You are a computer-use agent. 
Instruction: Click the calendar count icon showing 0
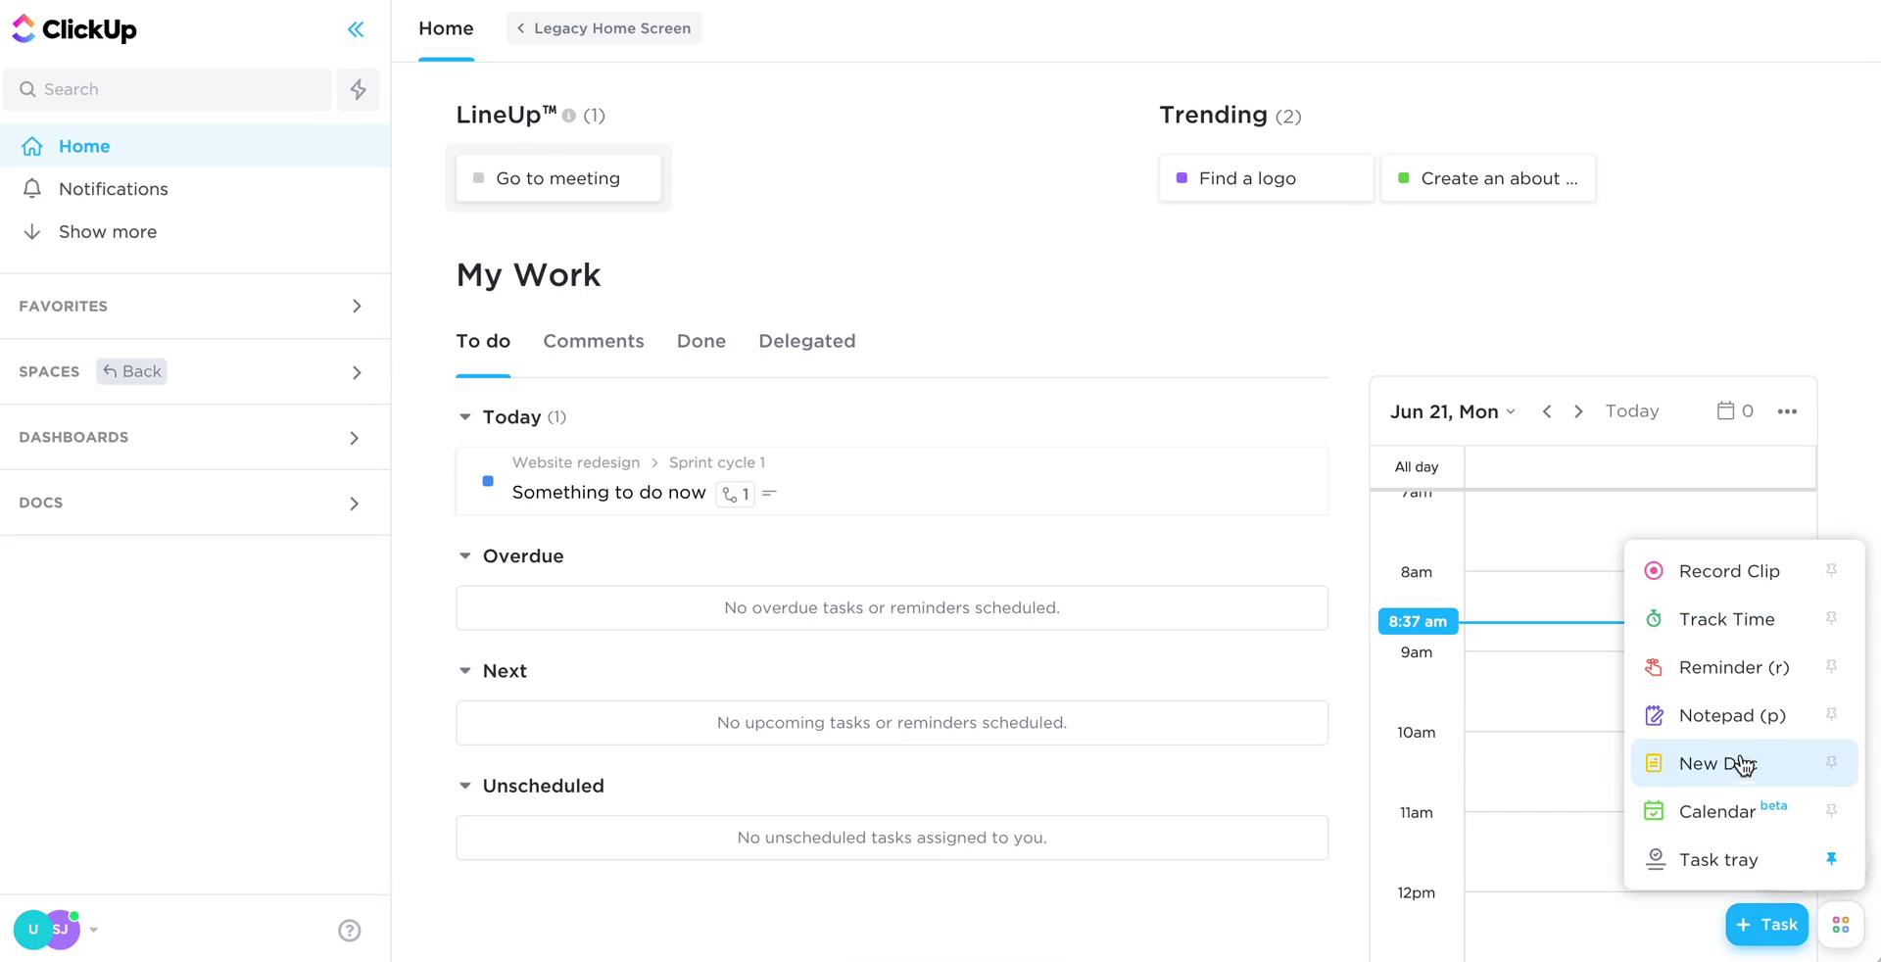1735,411
